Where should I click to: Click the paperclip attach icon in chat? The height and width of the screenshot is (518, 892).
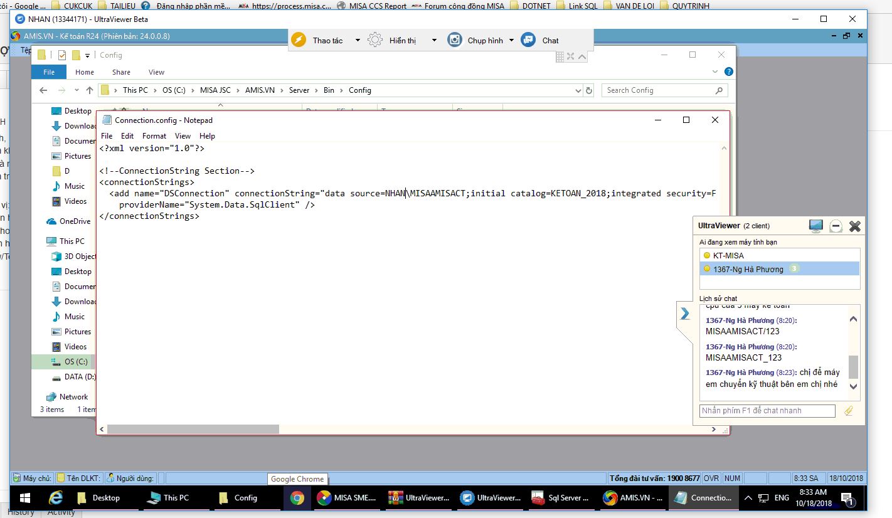point(849,411)
